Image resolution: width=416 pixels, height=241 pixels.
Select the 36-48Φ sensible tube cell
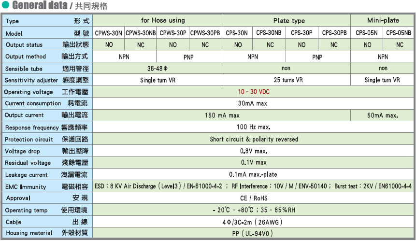(x=157, y=68)
